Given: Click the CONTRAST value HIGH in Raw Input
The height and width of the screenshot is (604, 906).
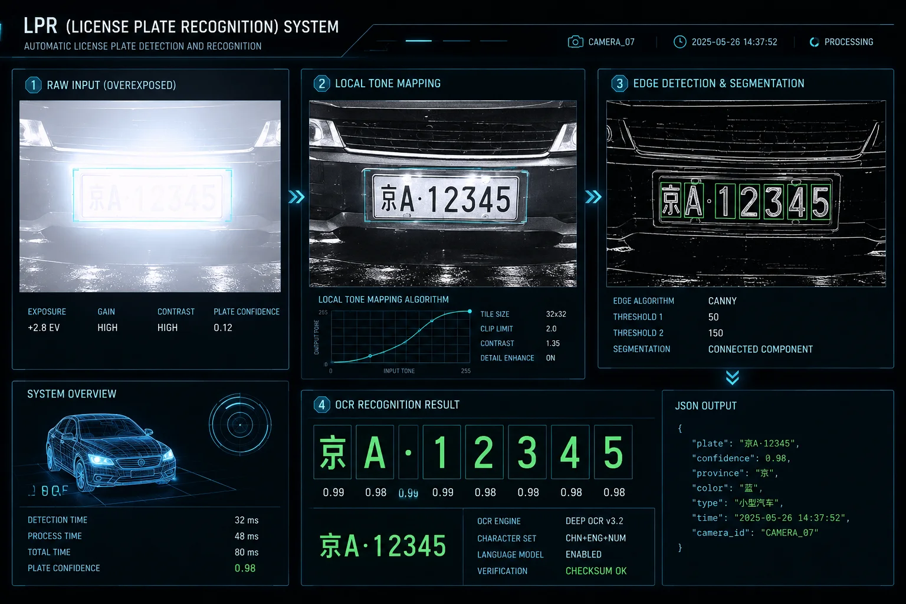Looking at the screenshot, I should (x=168, y=327).
